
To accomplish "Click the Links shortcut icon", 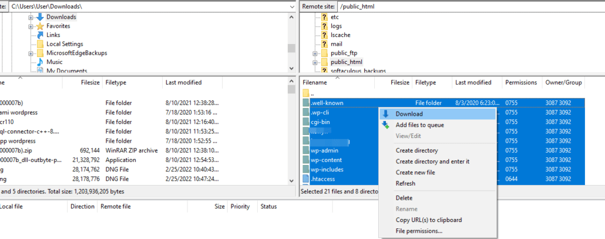I will [x=40, y=35].
